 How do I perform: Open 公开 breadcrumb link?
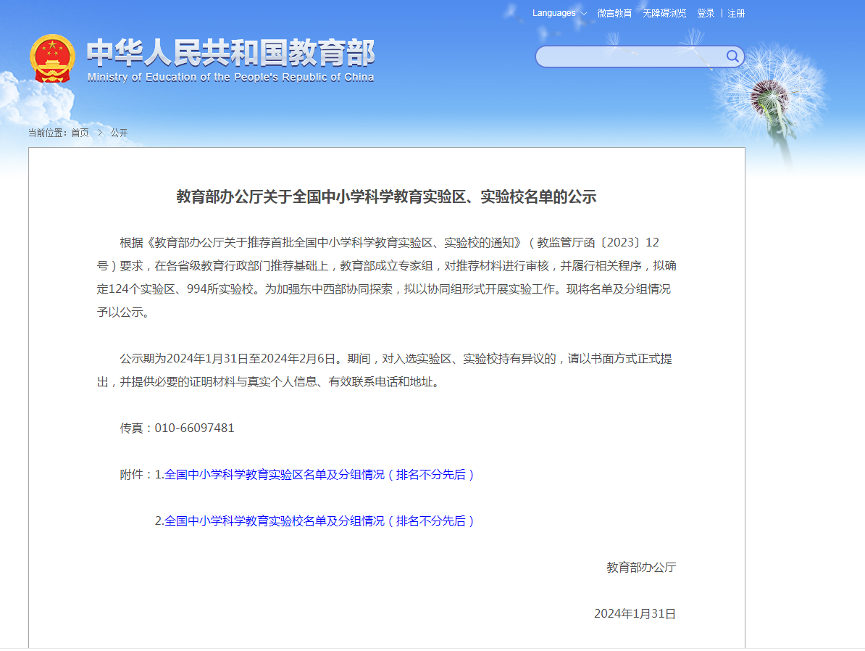point(119,133)
